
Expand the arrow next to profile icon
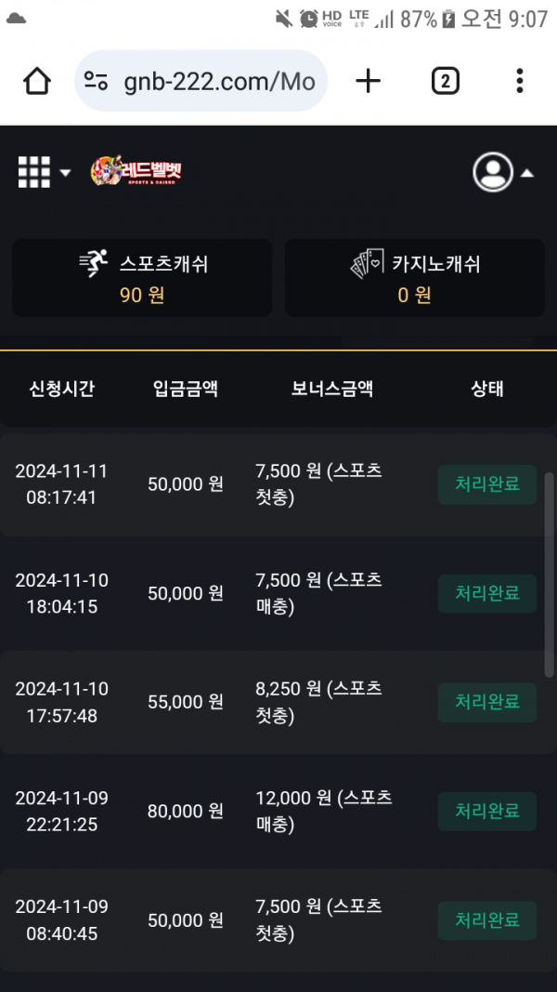(x=527, y=173)
